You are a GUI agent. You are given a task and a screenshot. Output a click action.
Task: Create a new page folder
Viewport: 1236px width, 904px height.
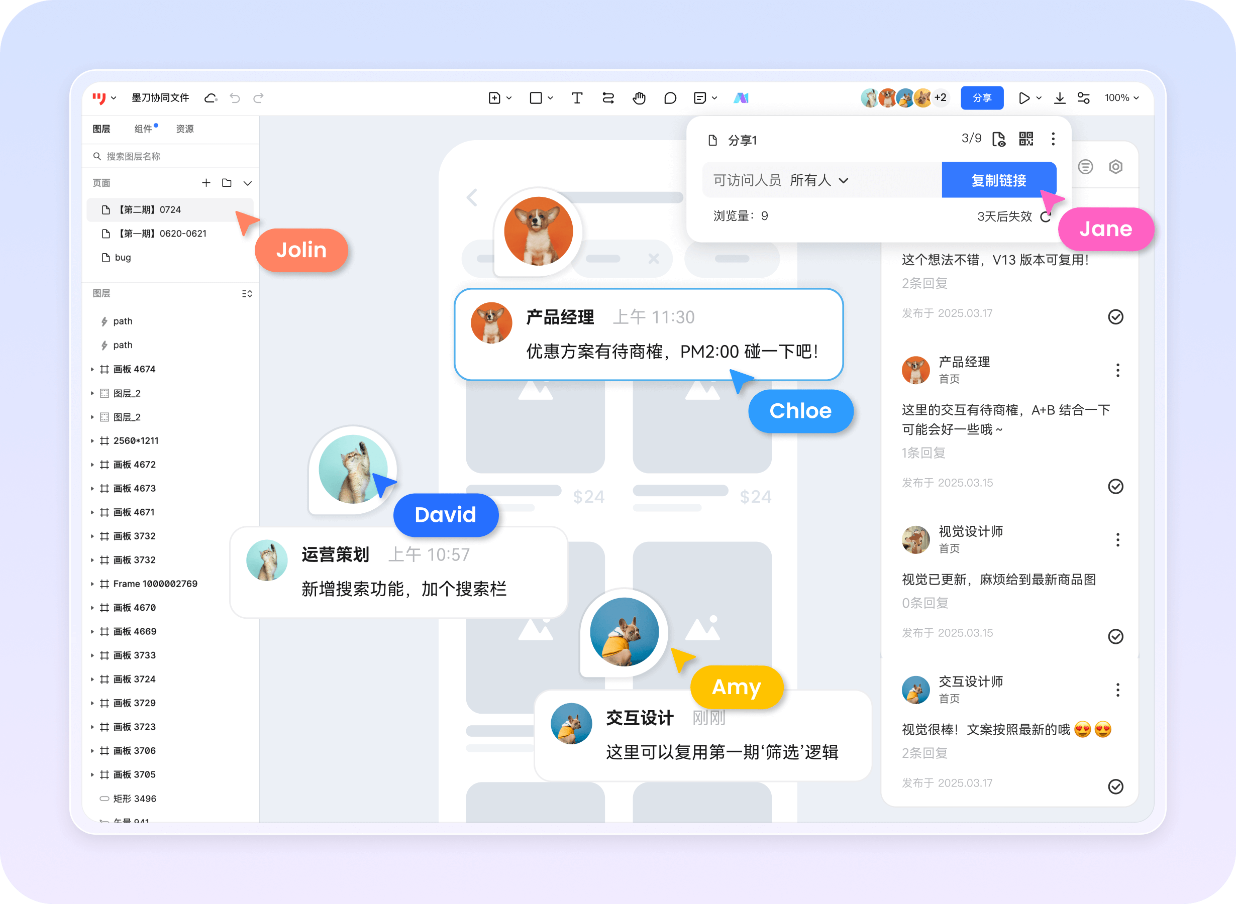pyautogui.click(x=227, y=183)
